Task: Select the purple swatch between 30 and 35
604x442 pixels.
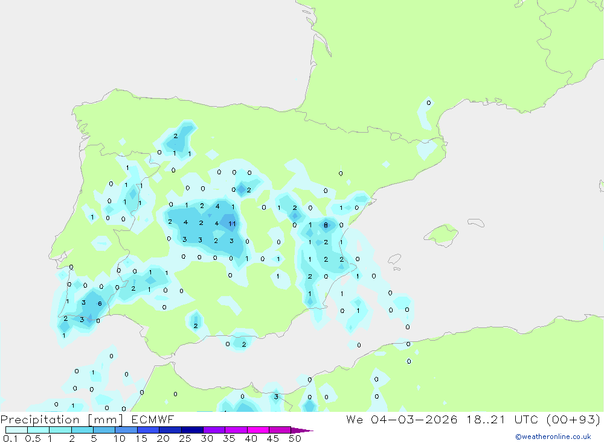Action: tap(214, 430)
